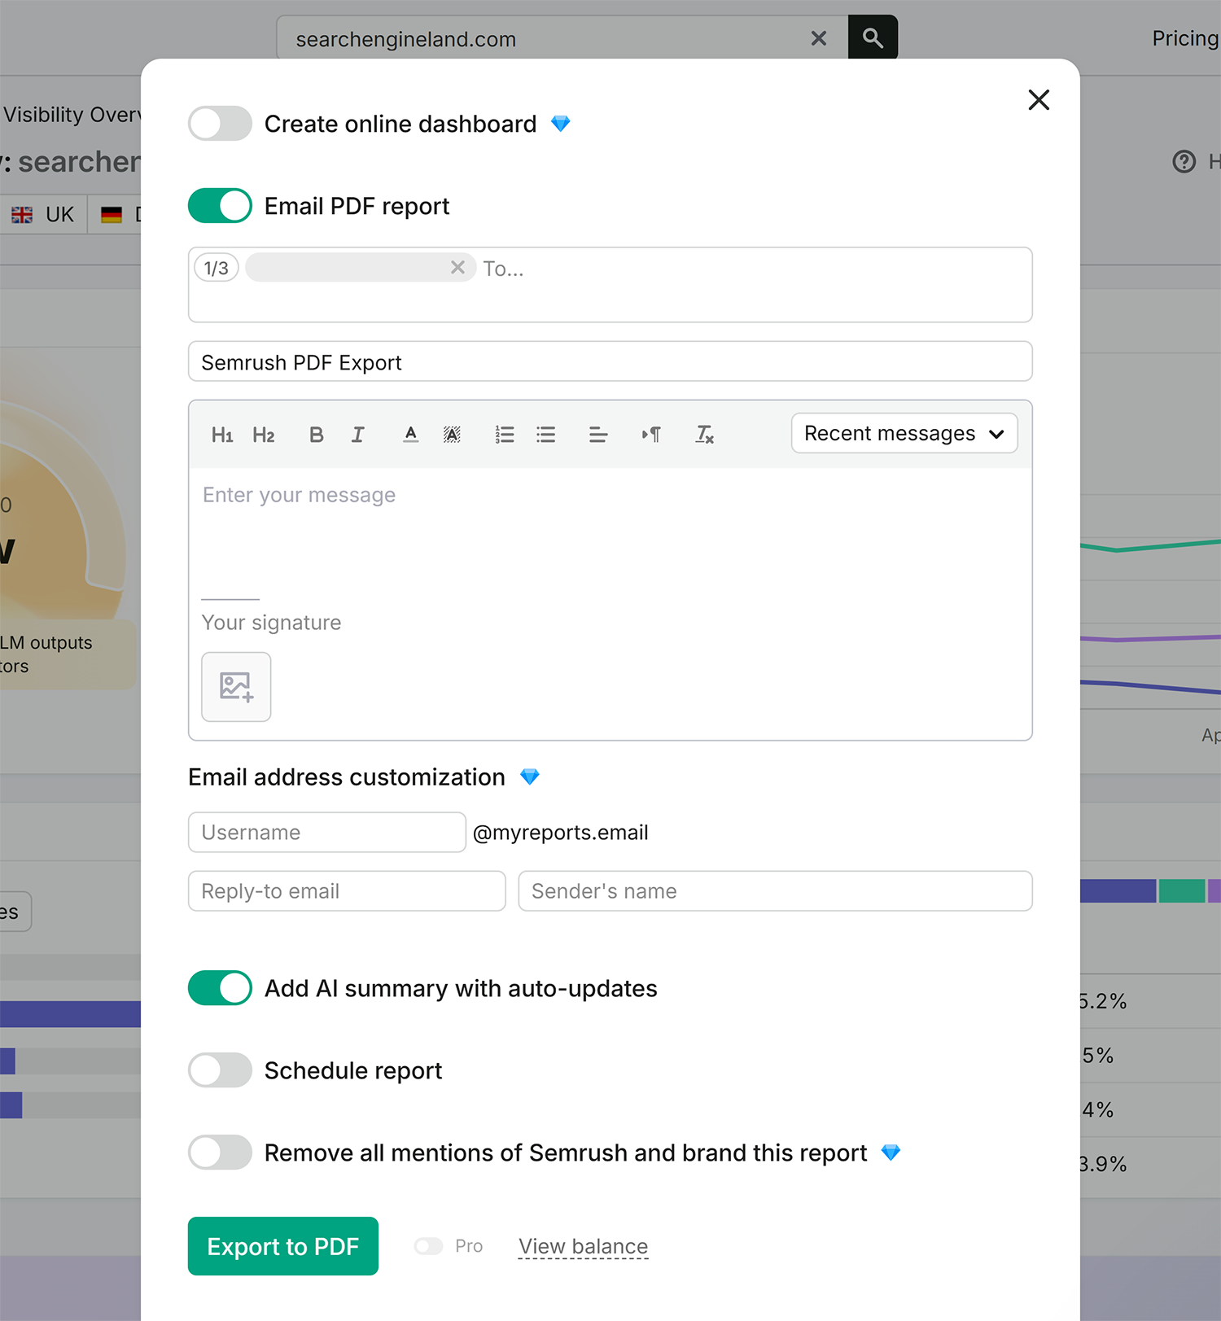Click diamond icon beside Remove all mentions
Image resolution: width=1221 pixels, height=1321 pixels.
[891, 1153]
